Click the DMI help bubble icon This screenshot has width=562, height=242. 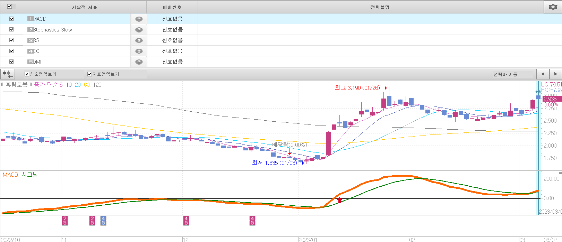pyautogui.click(x=139, y=62)
